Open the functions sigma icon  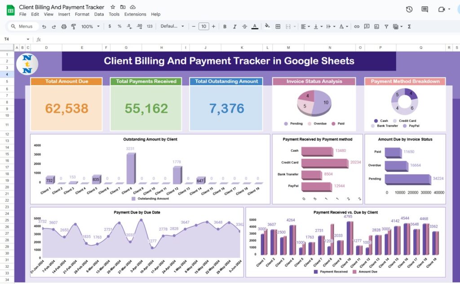pyautogui.click(x=409, y=26)
